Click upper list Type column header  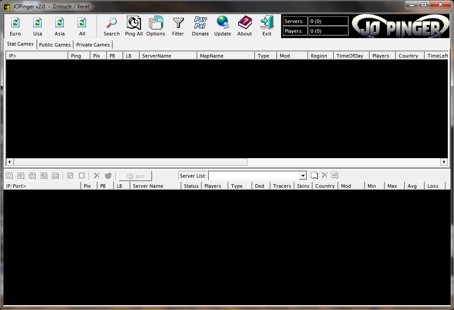266,56
